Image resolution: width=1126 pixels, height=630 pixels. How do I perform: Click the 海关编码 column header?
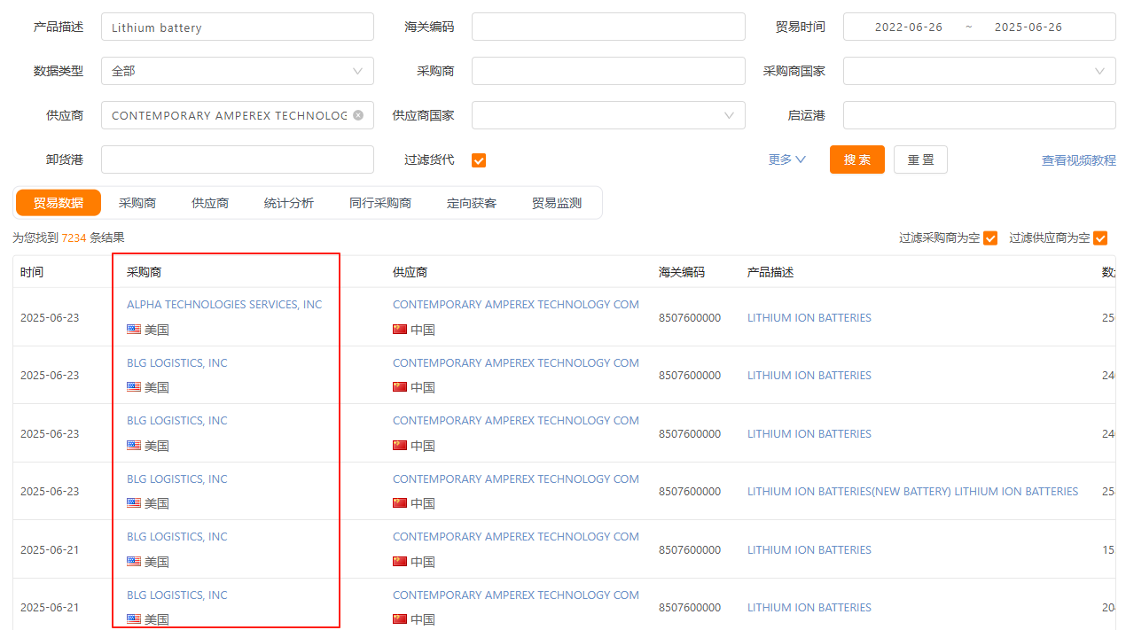click(x=682, y=272)
